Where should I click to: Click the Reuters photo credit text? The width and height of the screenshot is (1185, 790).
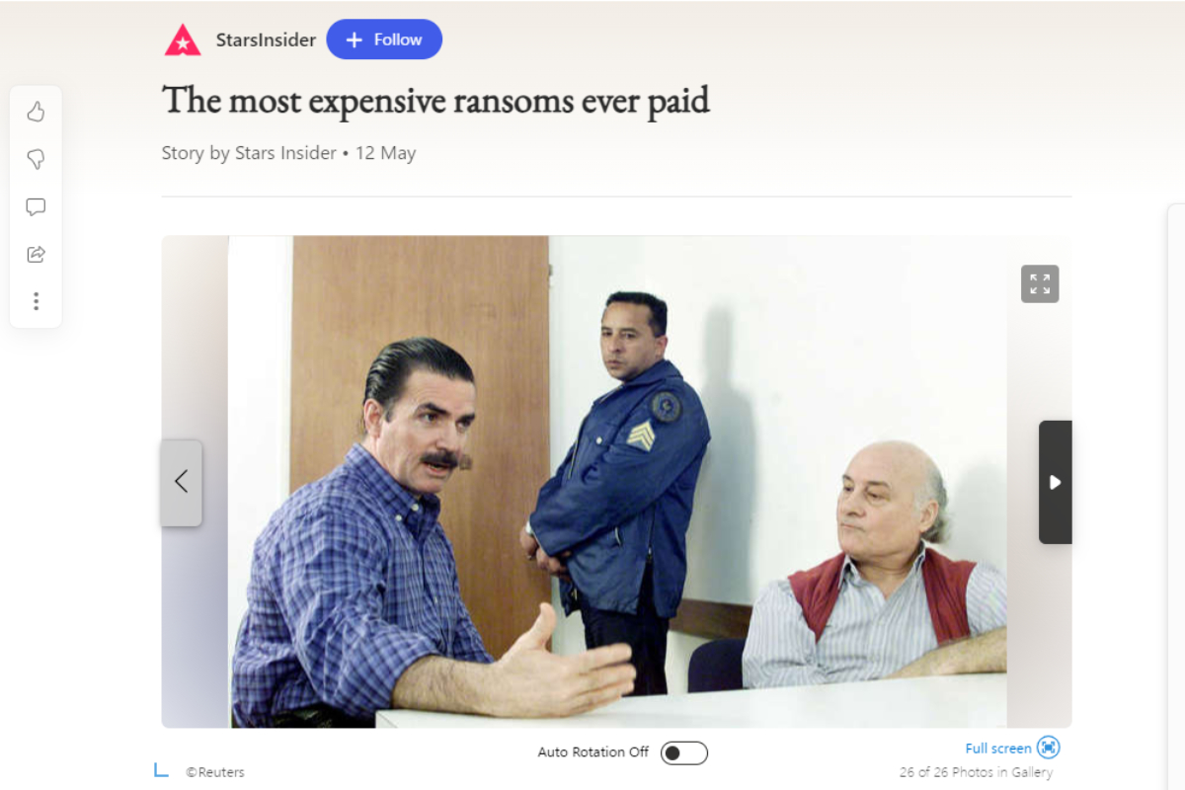(215, 772)
